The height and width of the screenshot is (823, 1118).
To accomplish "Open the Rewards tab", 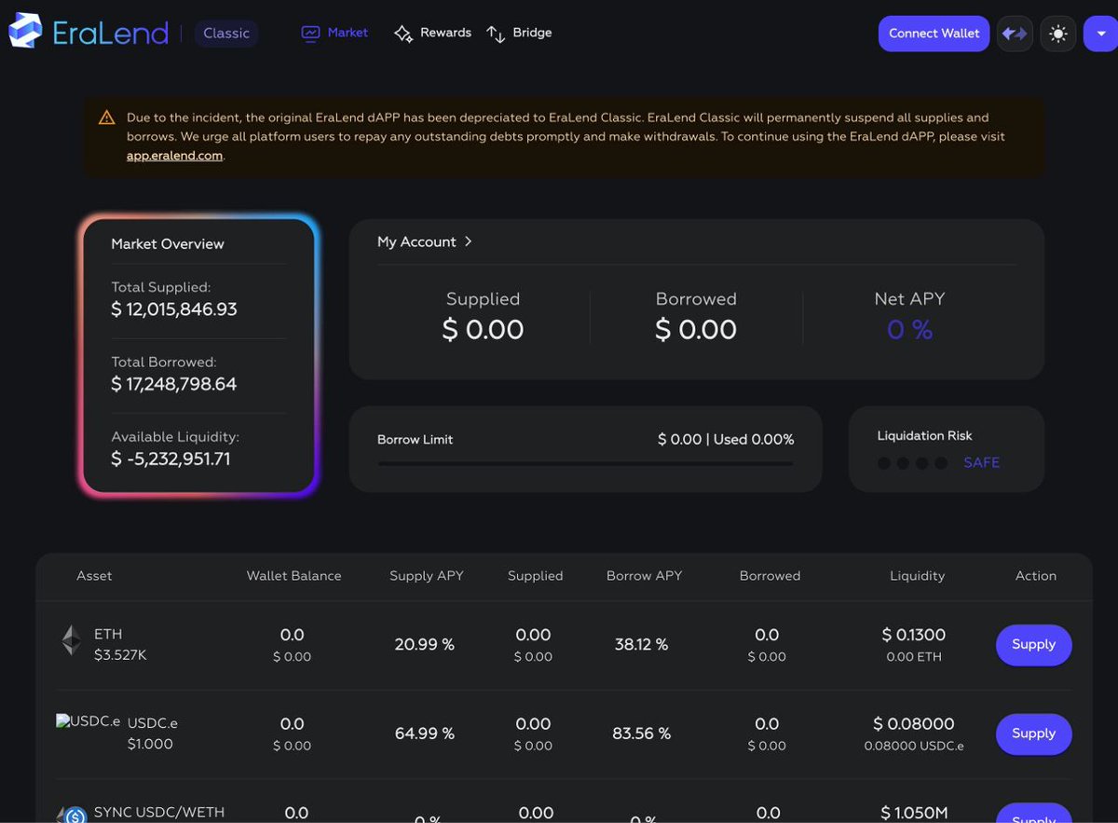I will 445,33.
